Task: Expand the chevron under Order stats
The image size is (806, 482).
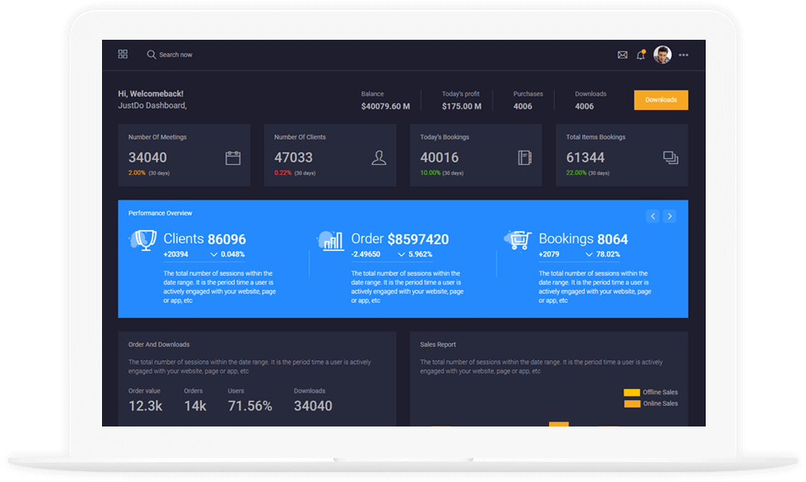Action: point(401,255)
